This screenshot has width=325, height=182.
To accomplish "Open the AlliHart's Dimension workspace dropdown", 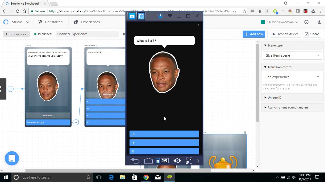I will 279,22.
